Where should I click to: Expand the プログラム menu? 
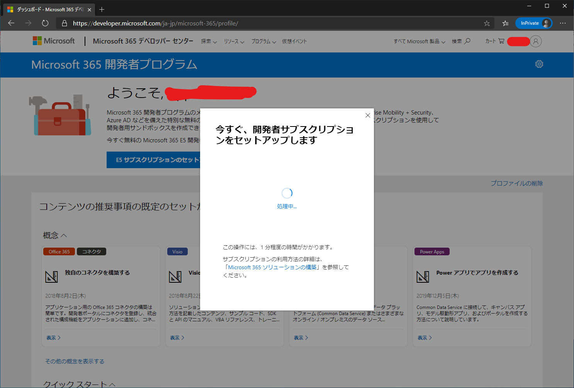tap(264, 41)
